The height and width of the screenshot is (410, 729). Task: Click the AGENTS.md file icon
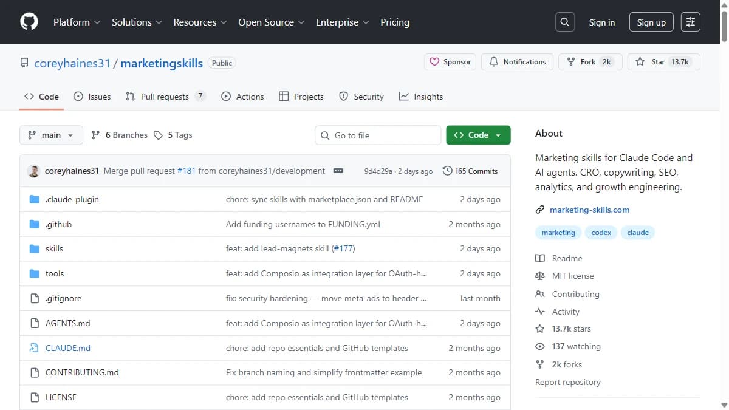[35, 323]
